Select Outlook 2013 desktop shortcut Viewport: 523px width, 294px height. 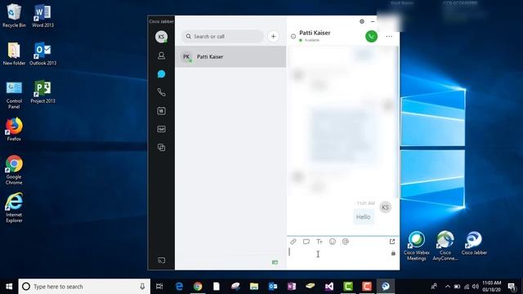42,53
